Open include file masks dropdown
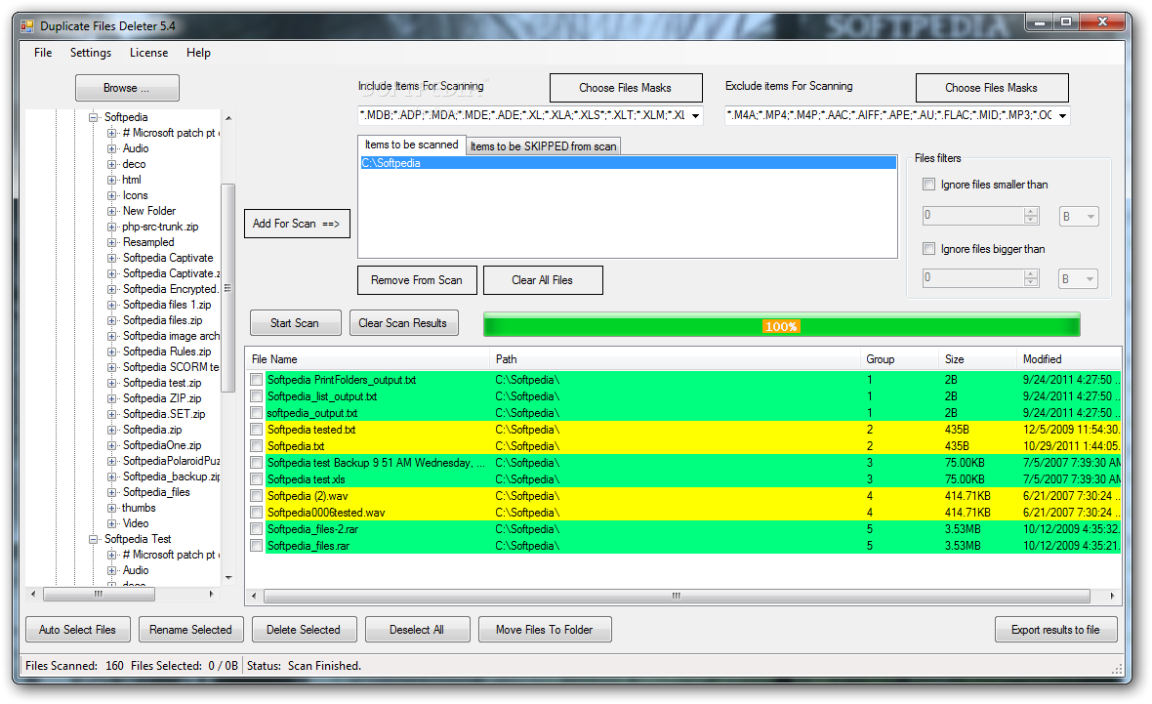 [695, 115]
